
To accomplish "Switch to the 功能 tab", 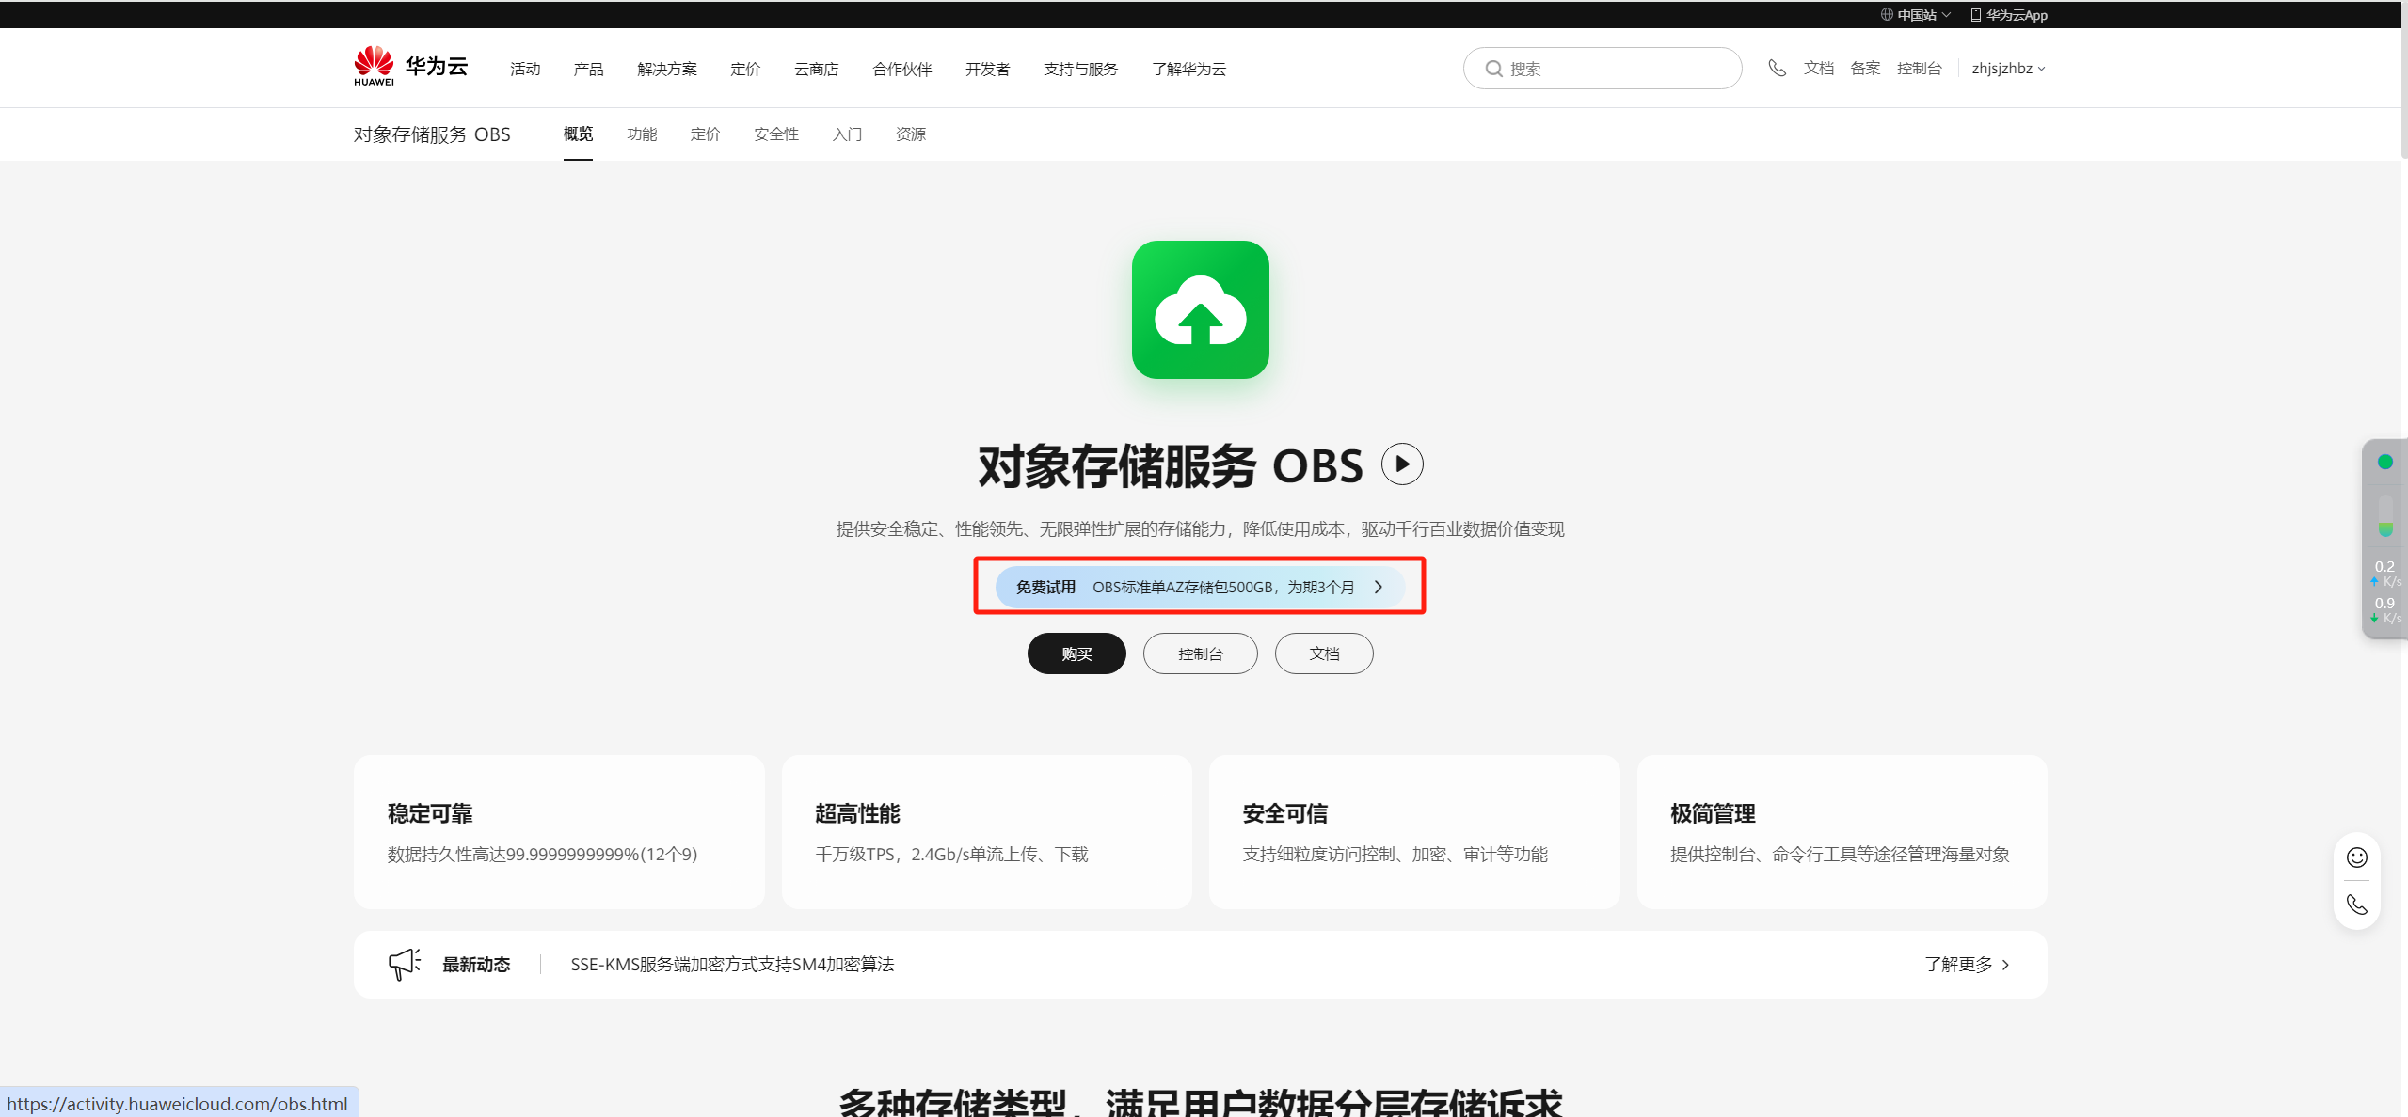I will click(x=642, y=134).
